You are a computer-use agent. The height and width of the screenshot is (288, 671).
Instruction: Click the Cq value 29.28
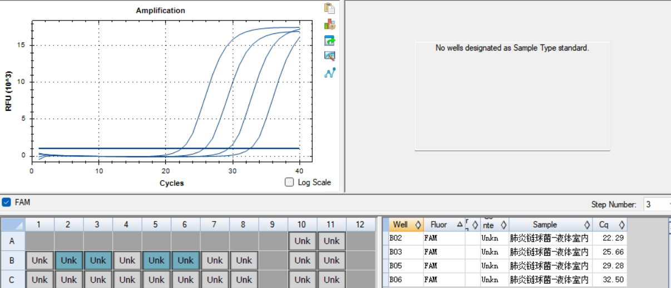[613, 266]
